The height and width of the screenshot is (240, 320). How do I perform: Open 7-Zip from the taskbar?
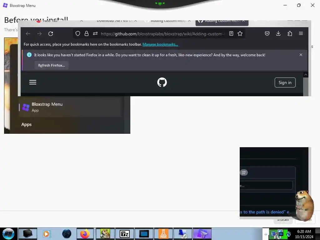(125, 234)
